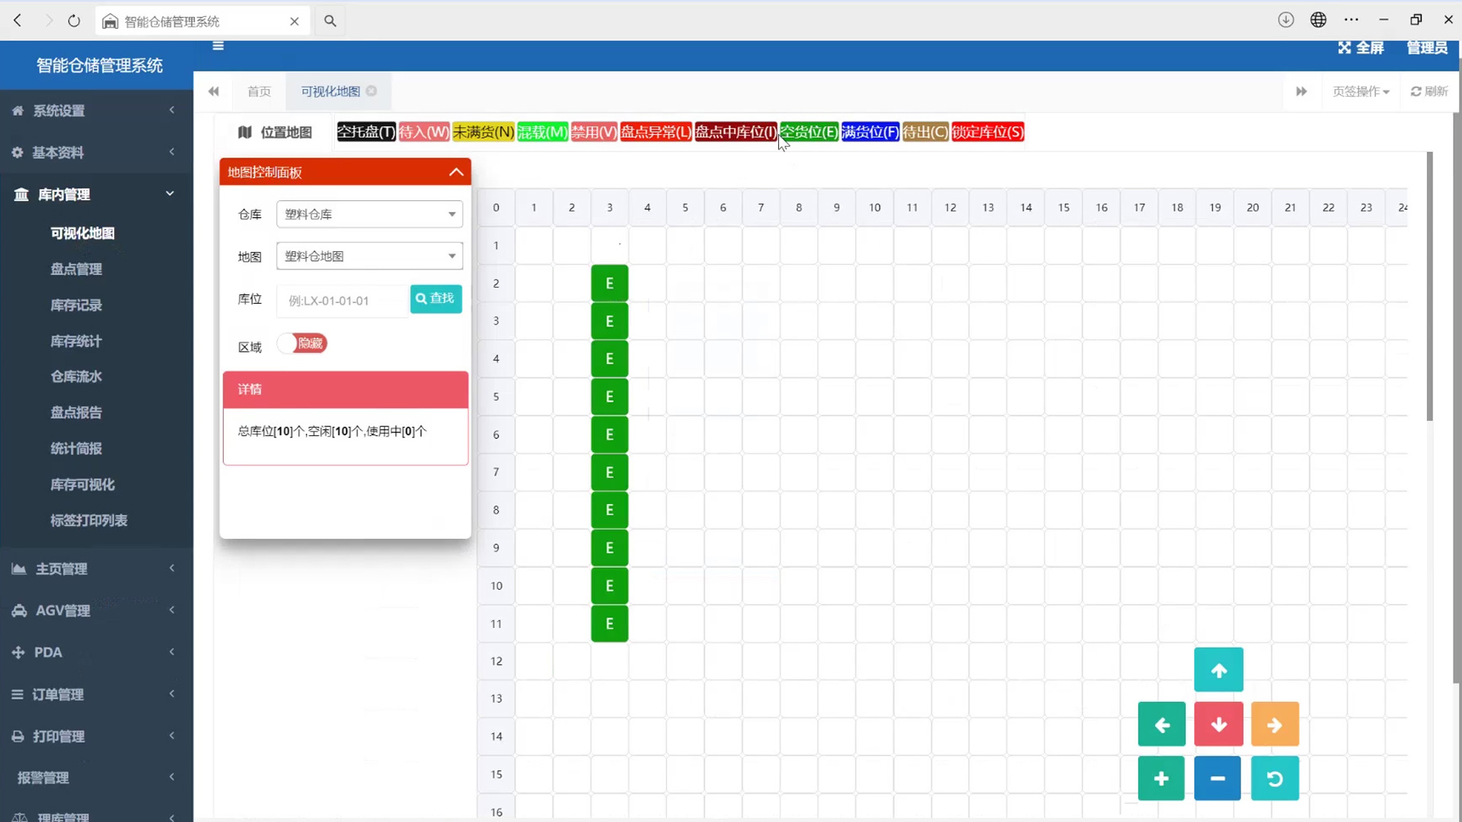The height and width of the screenshot is (822, 1462).
Task: Toggle the 区域 hide switch
Action: [302, 344]
